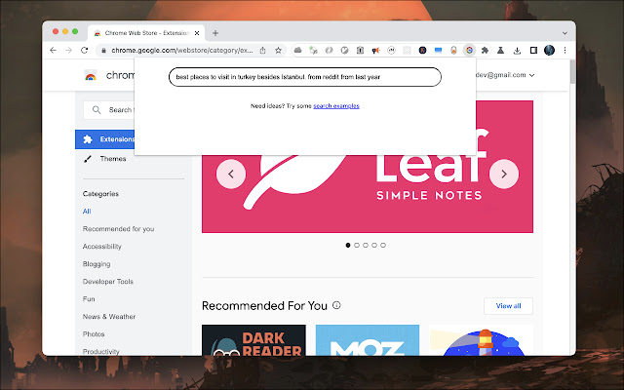624x390 pixels.
Task: Select the first carousel dot
Action: 348,245
